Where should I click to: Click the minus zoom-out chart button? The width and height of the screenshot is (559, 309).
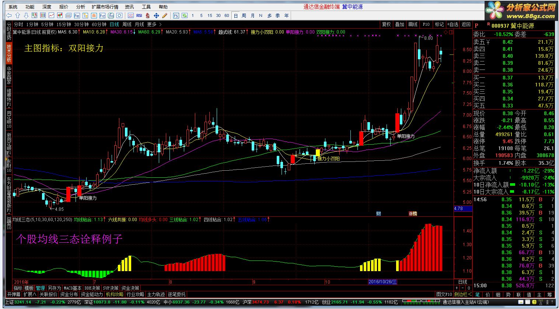point(462,288)
